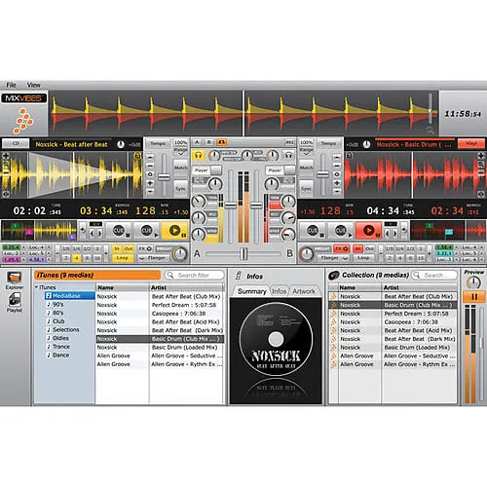Screen dimensions: 487x487
Task: Click deck B Sync button
Action: coord(306,189)
